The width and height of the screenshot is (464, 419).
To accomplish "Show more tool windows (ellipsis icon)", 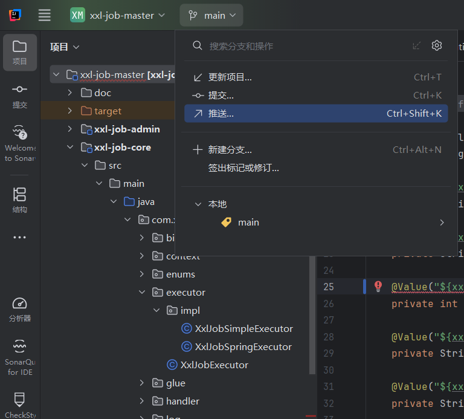I will pos(20,238).
